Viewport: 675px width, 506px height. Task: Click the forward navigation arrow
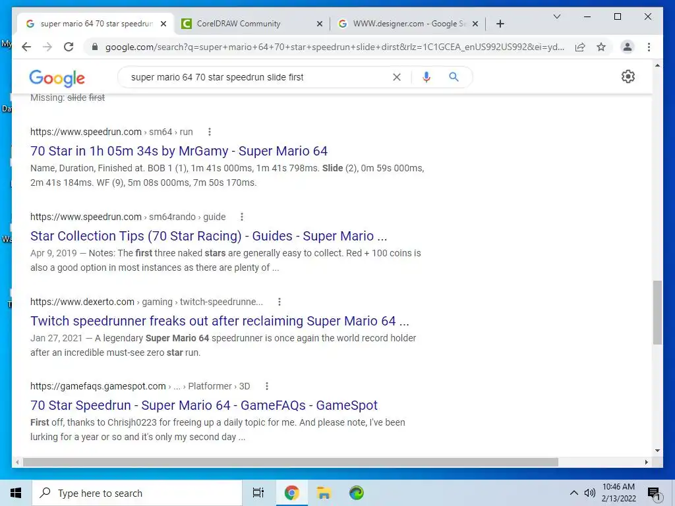[x=47, y=47]
